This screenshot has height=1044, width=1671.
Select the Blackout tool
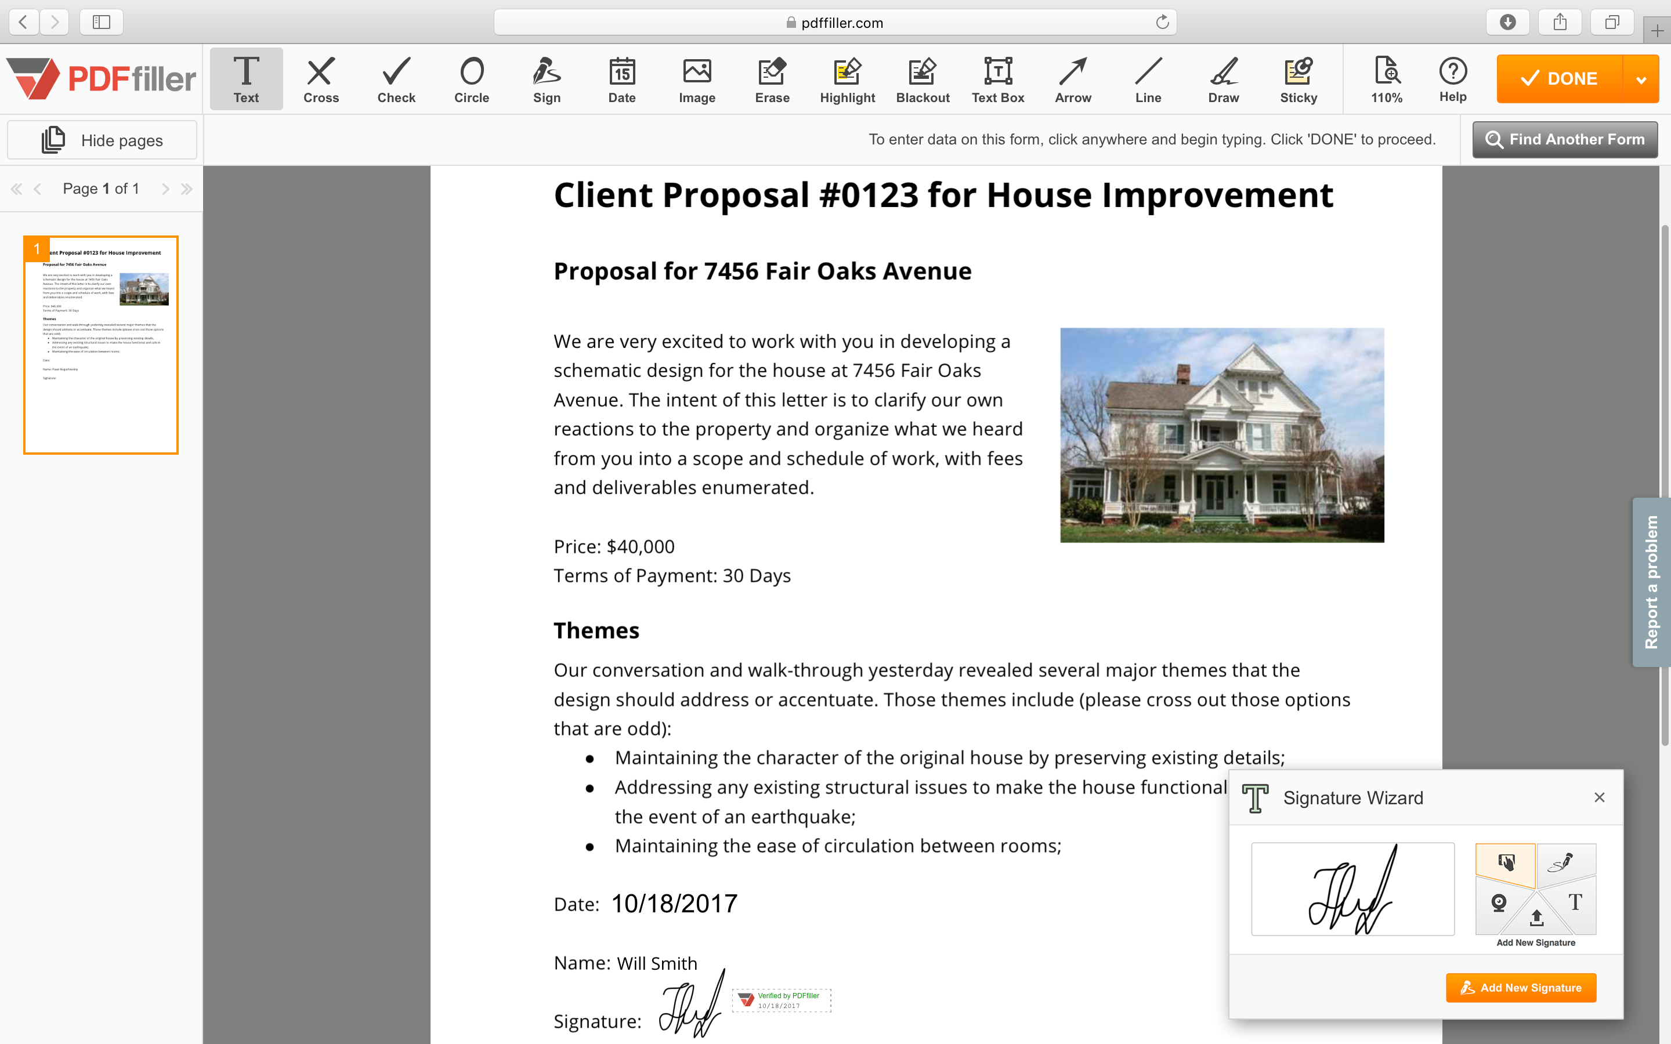click(x=923, y=79)
